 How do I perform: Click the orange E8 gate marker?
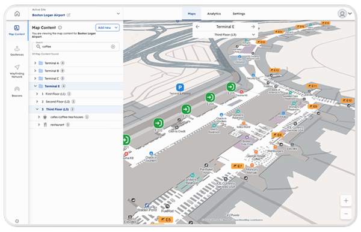[x=277, y=135]
